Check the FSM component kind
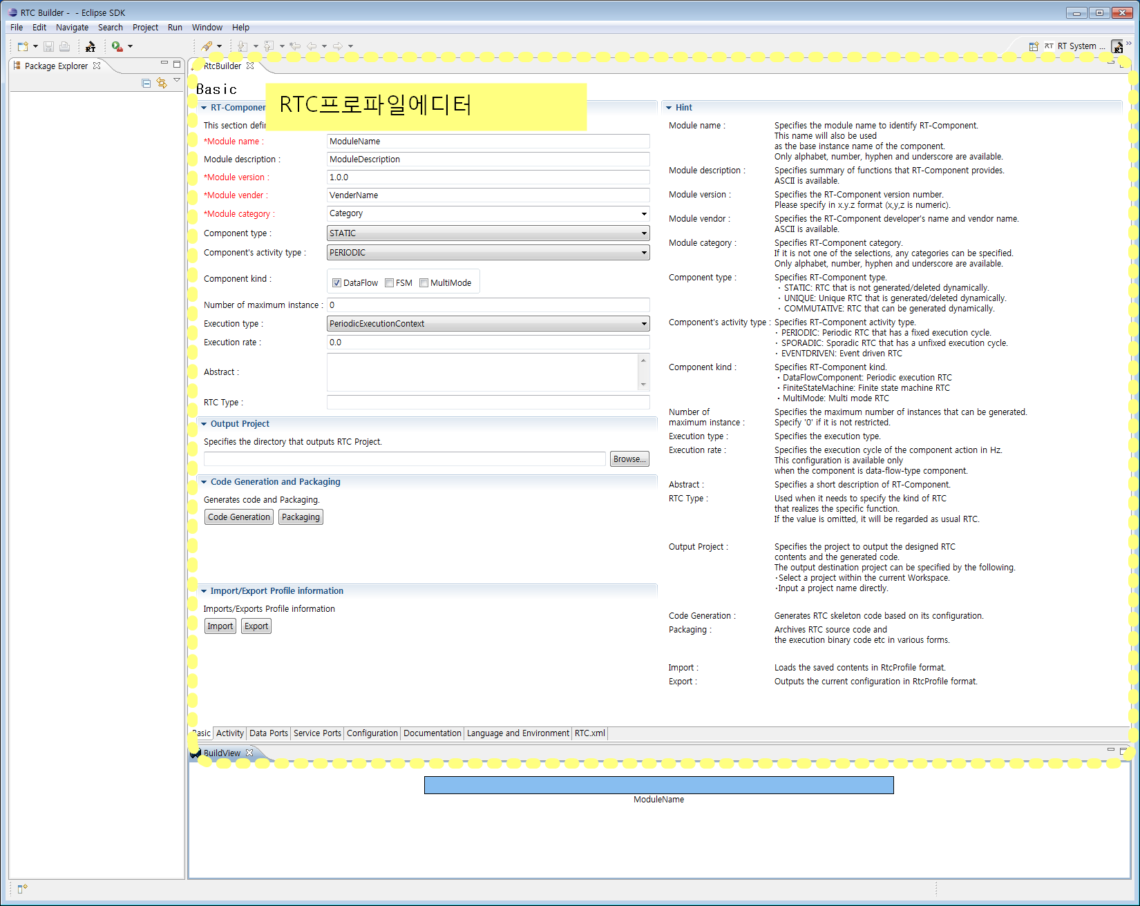Viewport: 1140px width, 906px height. click(x=390, y=283)
